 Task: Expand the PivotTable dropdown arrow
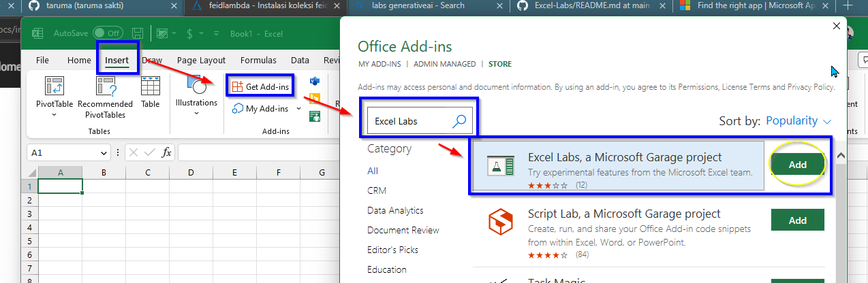click(x=55, y=114)
